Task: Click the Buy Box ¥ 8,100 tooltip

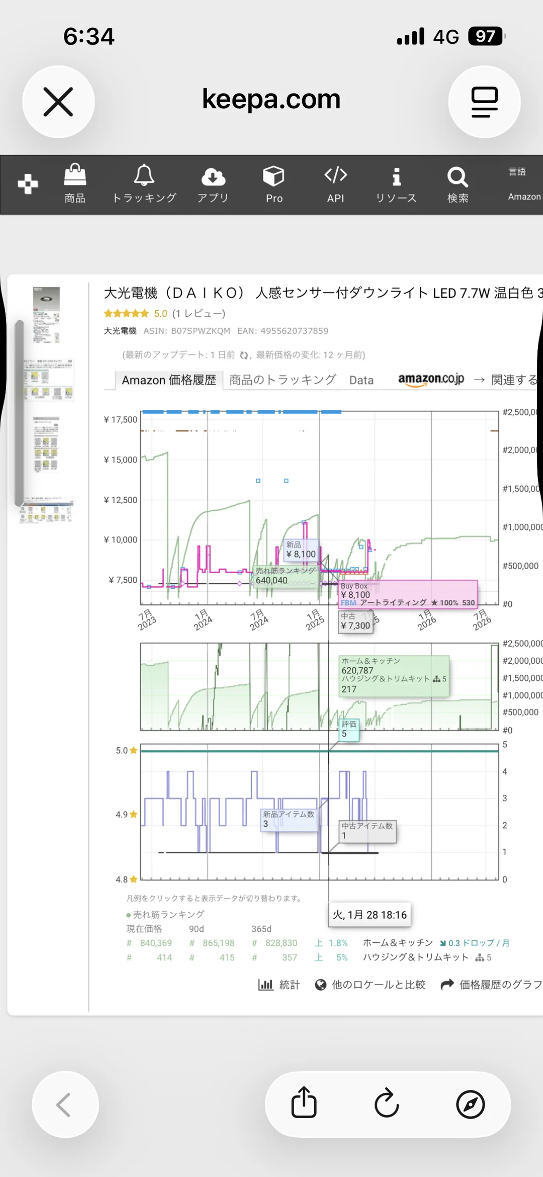Action: click(408, 594)
